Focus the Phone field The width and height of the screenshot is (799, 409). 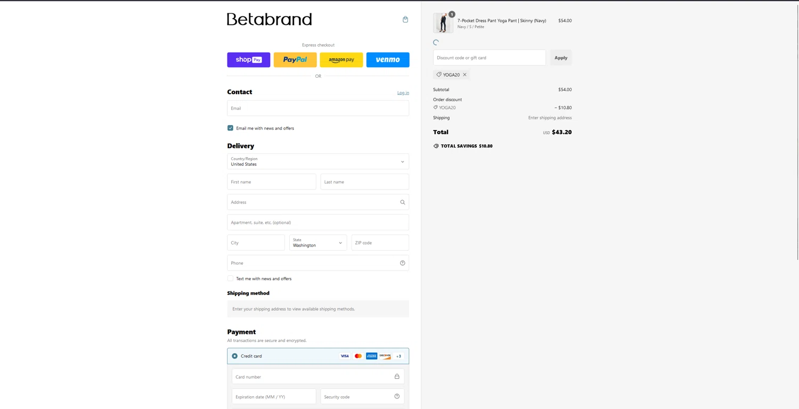click(318, 263)
